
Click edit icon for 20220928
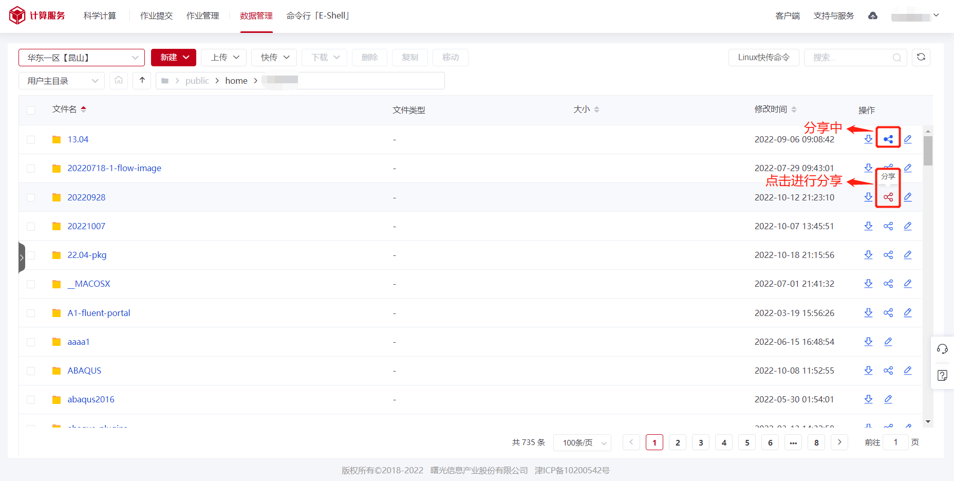[x=908, y=197]
